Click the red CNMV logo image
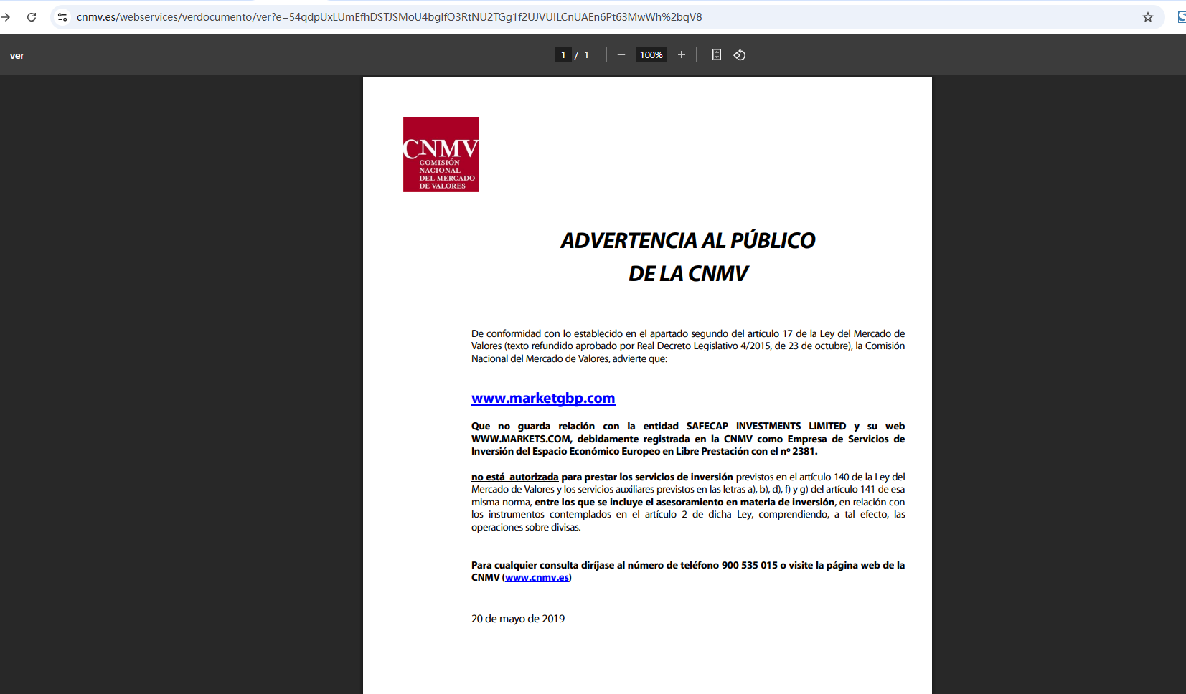This screenshot has height=694, width=1186. click(x=441, y=154)
